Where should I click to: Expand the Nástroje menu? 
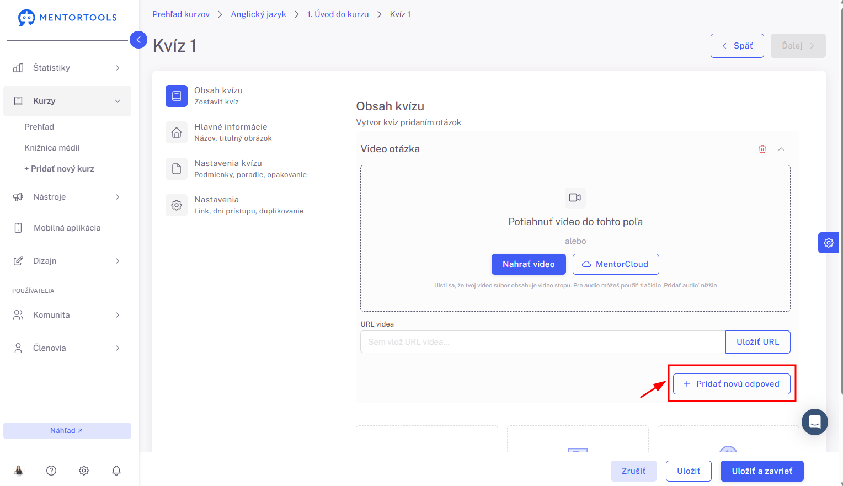tap(67, 197)
